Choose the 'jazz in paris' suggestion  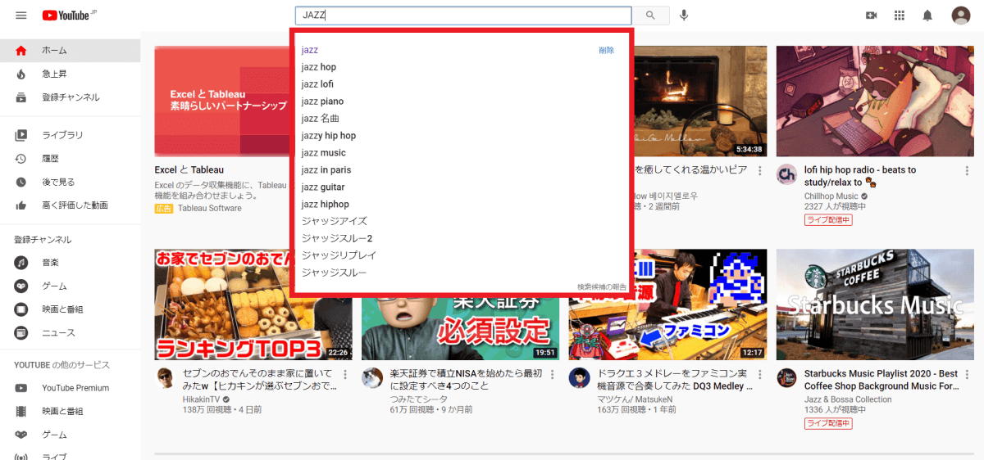(x=463, y=170)
